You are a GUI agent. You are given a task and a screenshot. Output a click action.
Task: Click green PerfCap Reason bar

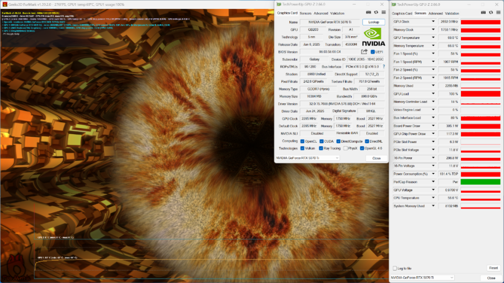pyautogui.click(x=480, y=182)
